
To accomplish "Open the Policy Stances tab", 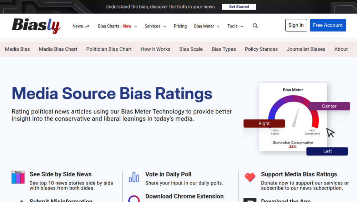I will (x=261, y=49).
